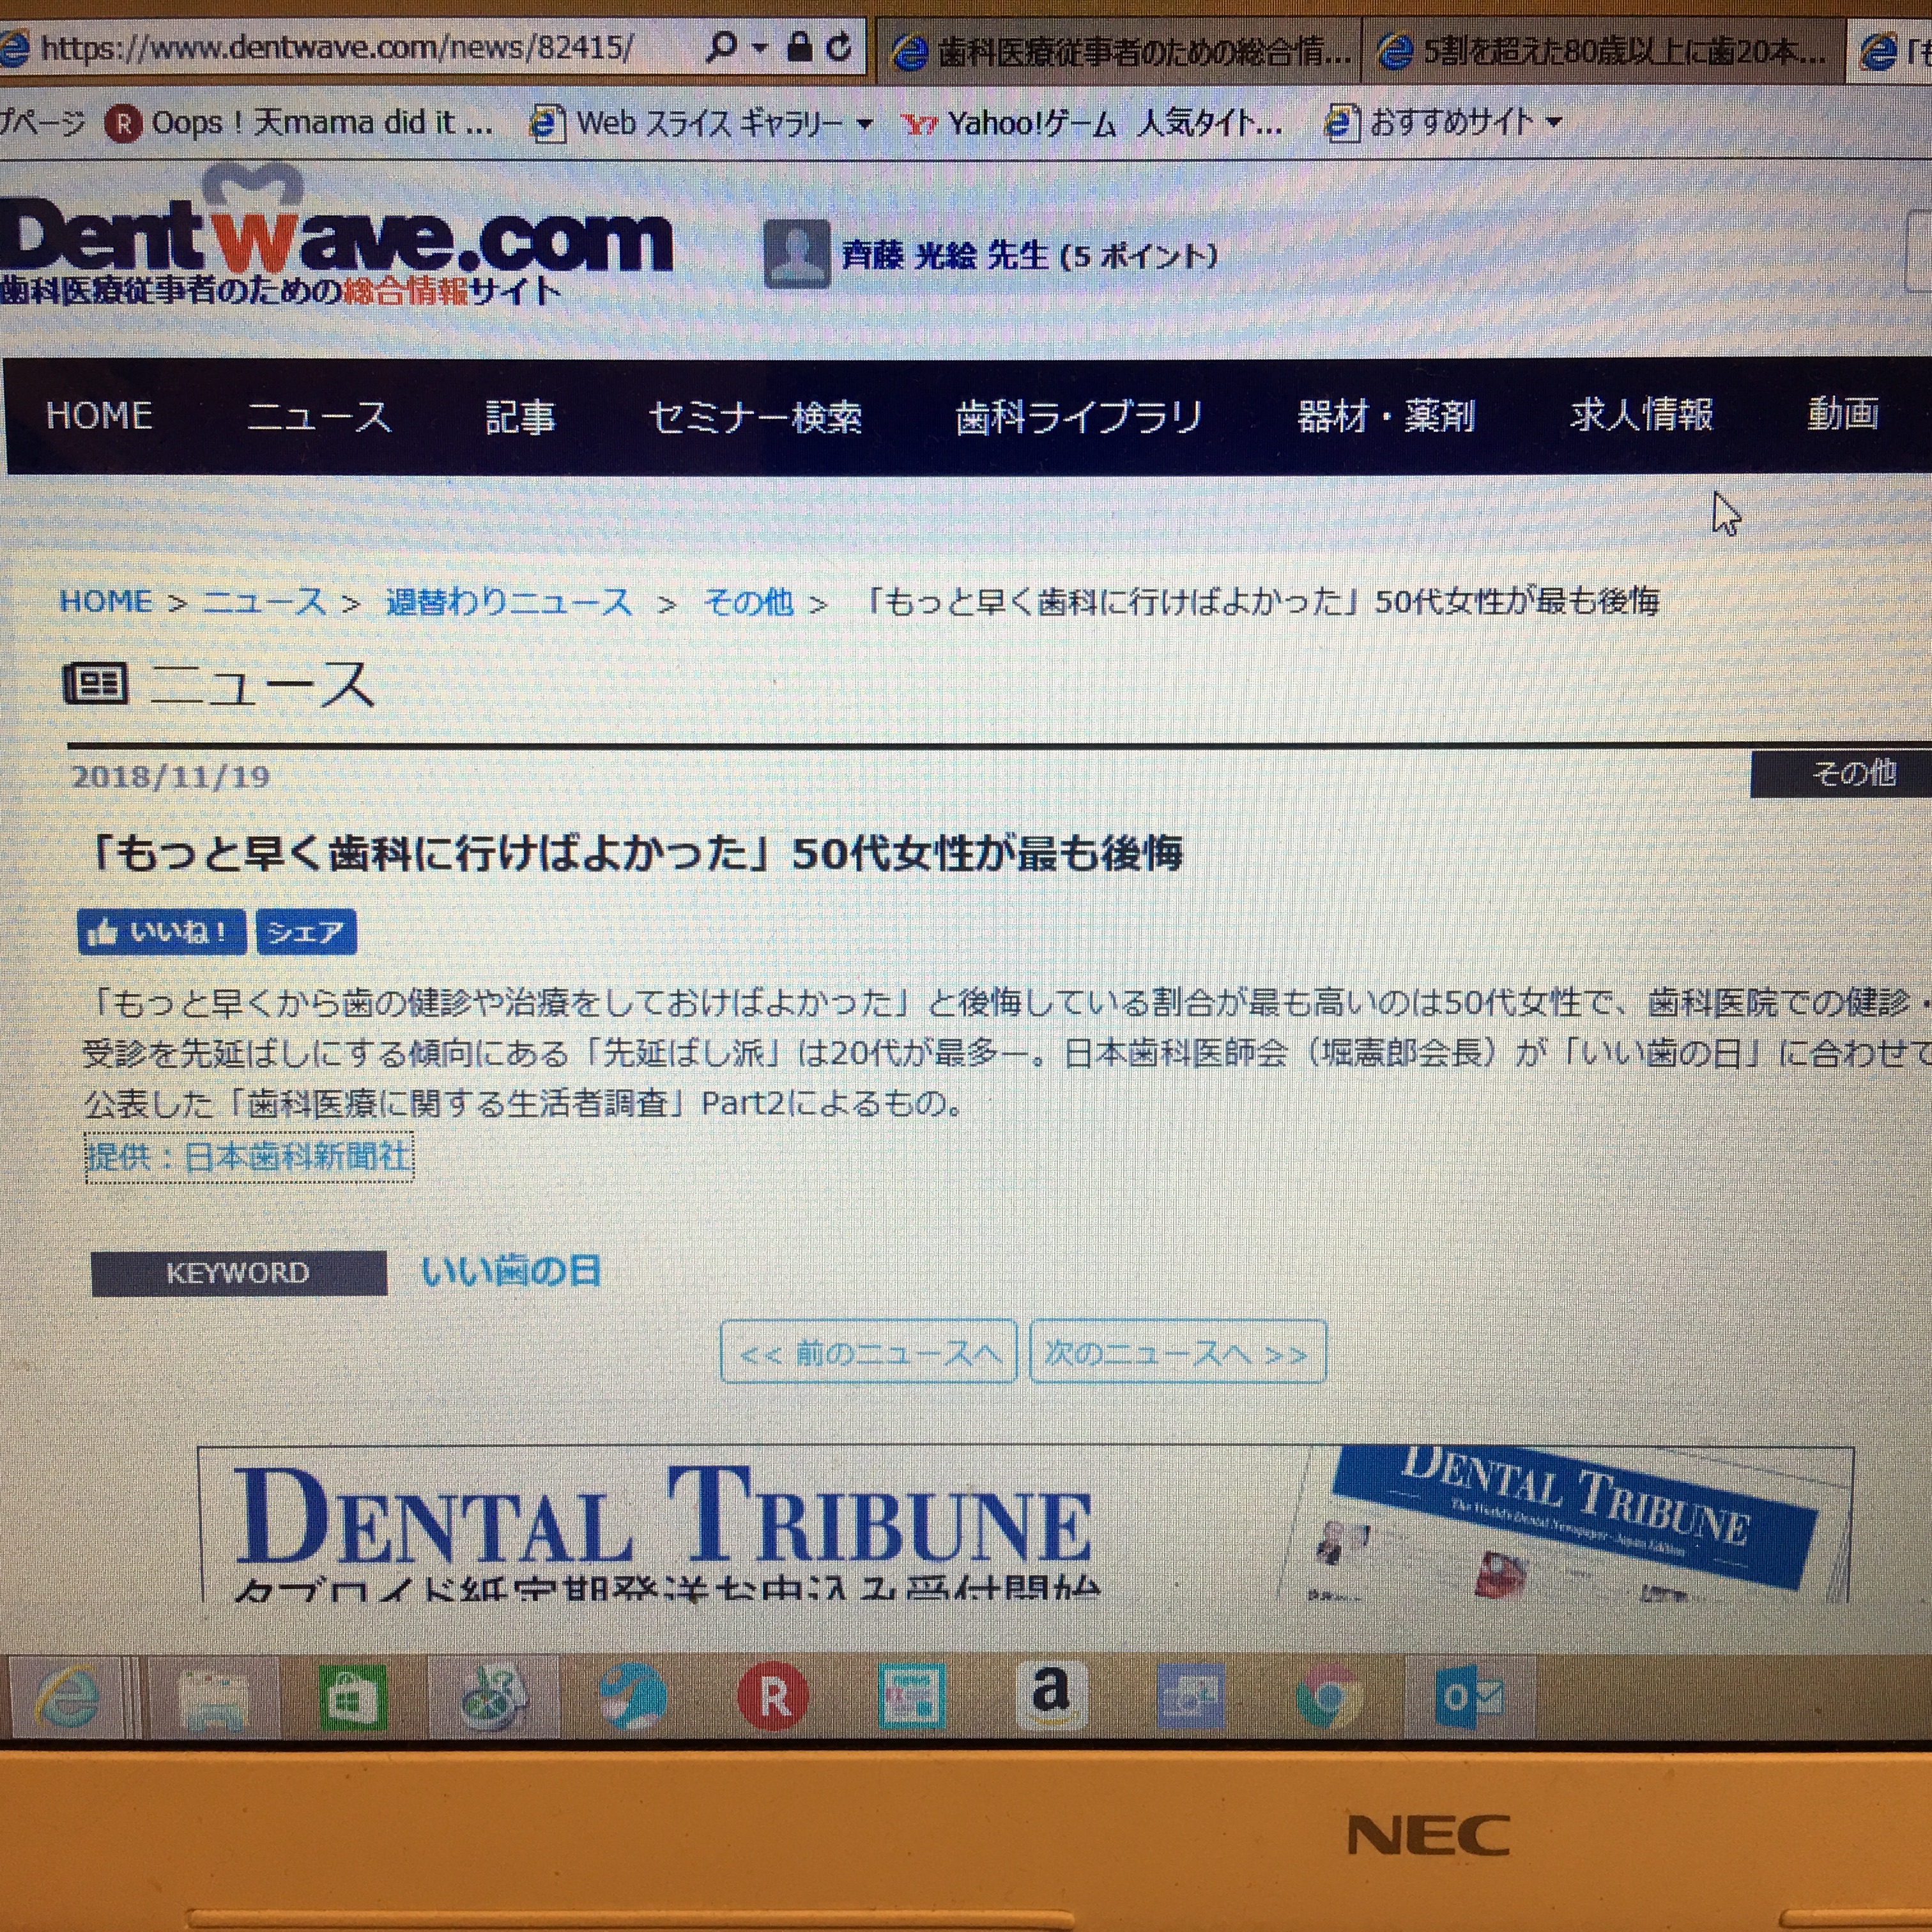The width and height of the screenshot is (1932, 1932).
Task: Select 動画 in navigation bar
Action: 1842,413
